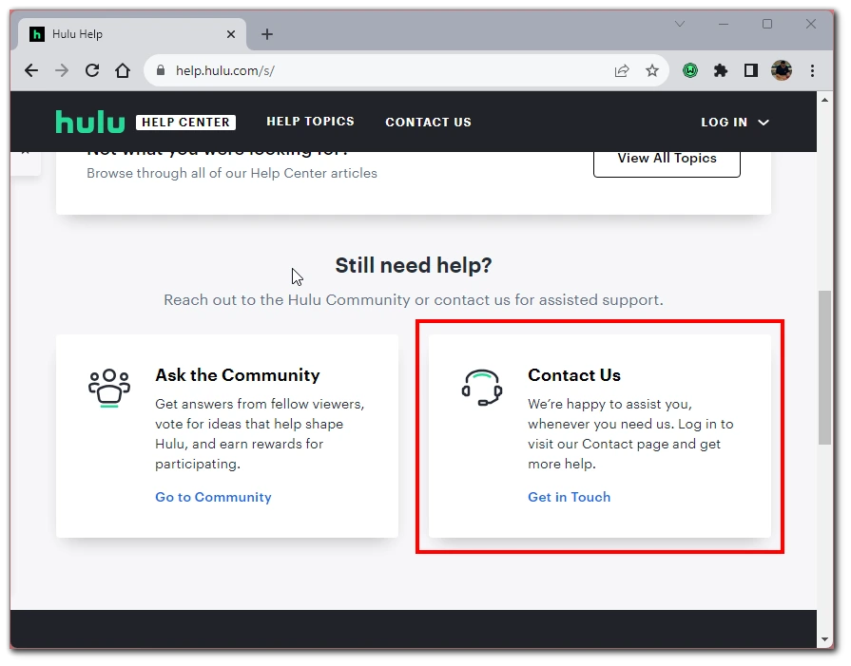The width and height of the screenshot is (851, 666).
Task: Open the Help Topics menu
Action: (310, 122)
